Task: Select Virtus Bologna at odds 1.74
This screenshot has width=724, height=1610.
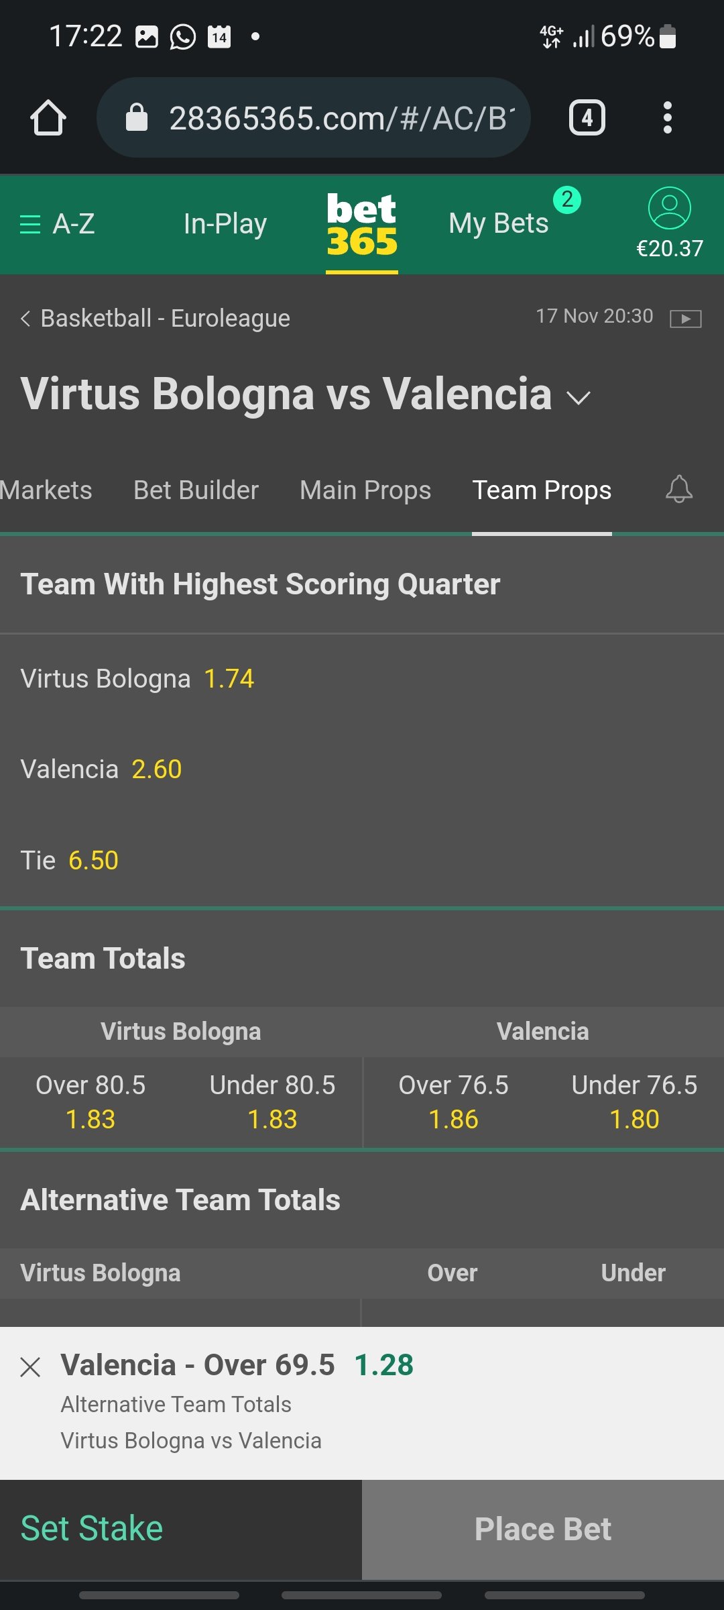Action: (137, 679)
